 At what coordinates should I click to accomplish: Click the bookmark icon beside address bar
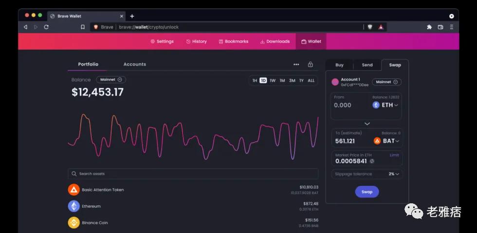tap(83, 27)
